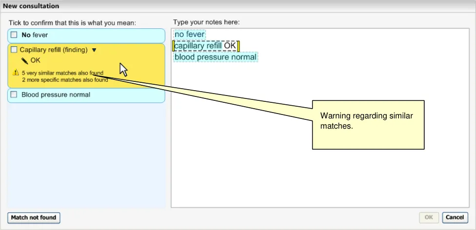476x230 pixels.
Task: Select the 'no fever' phrase in notes
Action: click(190, 35)
